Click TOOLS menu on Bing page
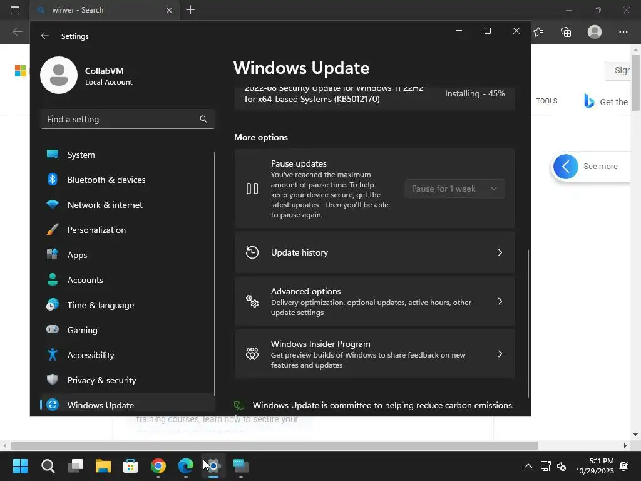Image resolution: width=641 pixels, height=481 pixels. pyautogui.click(x=546, y=101)
